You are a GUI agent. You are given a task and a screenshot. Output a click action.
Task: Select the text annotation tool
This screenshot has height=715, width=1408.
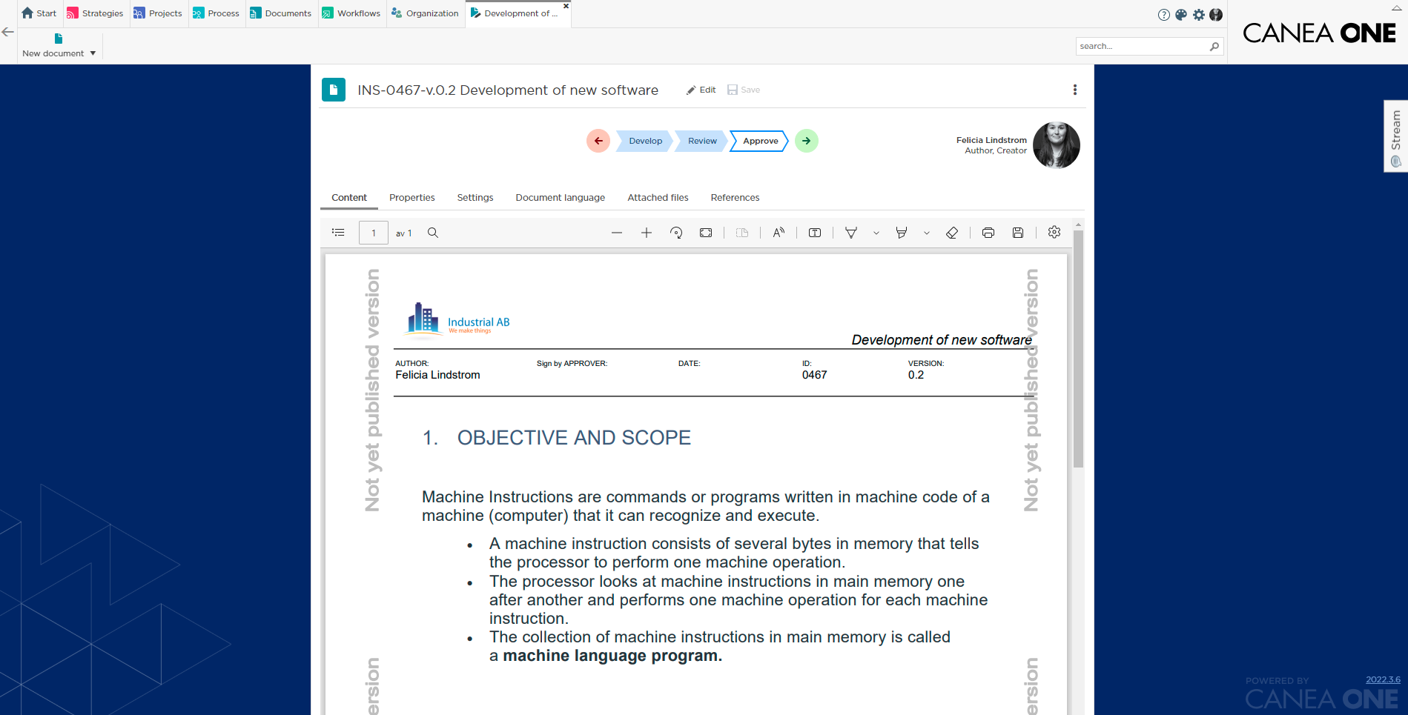[813, 232]
